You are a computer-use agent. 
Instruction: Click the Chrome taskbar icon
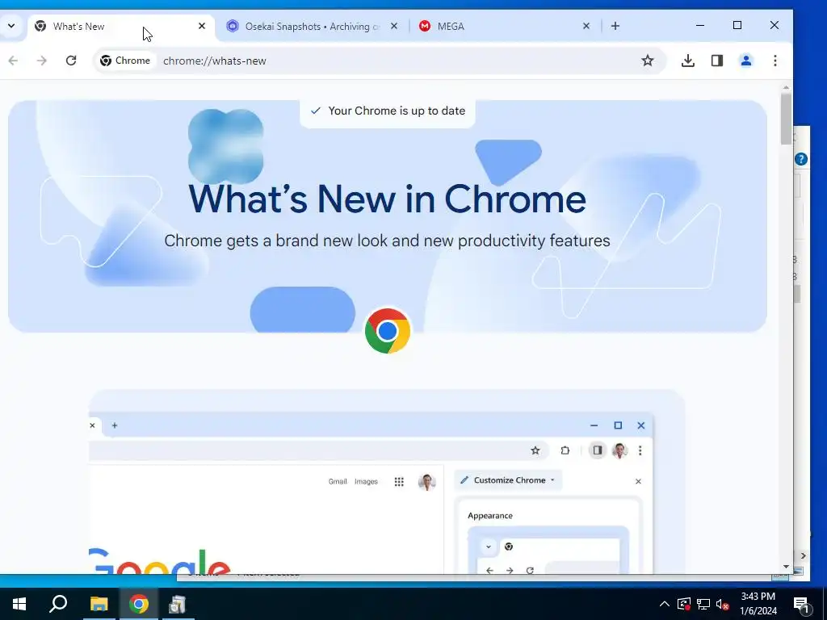point(139,604)
